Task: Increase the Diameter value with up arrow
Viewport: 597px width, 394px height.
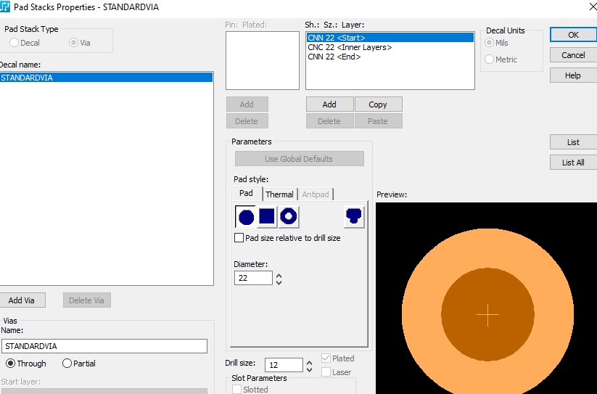Action: [x=279, y=274]
